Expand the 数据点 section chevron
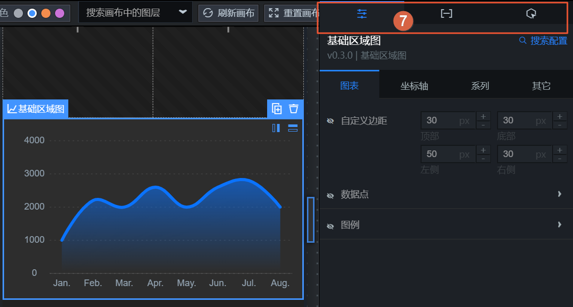The height and width of the screenshot is (307, 573). pyautogui.click(x=559, y=194)
